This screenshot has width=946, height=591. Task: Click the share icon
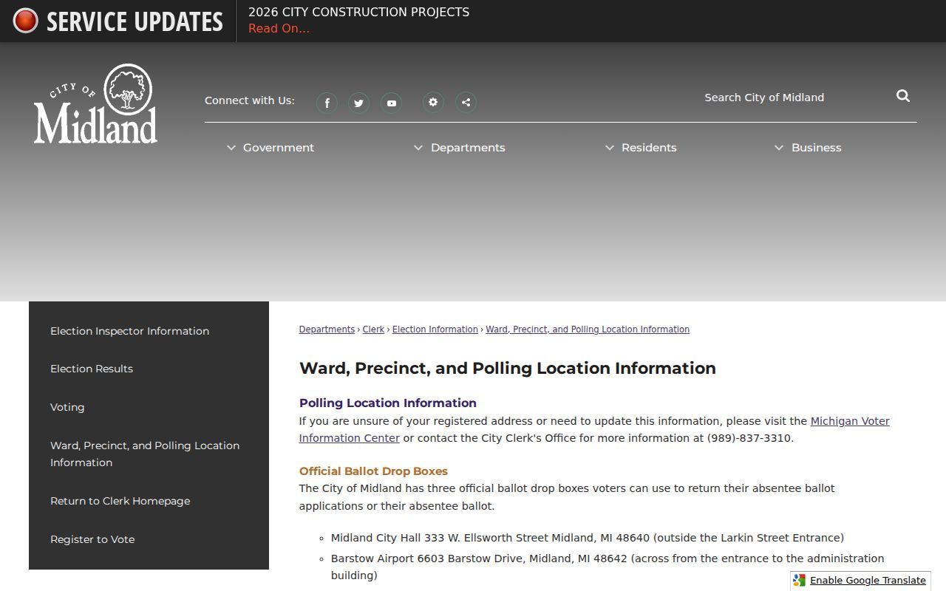pos(466,103)
